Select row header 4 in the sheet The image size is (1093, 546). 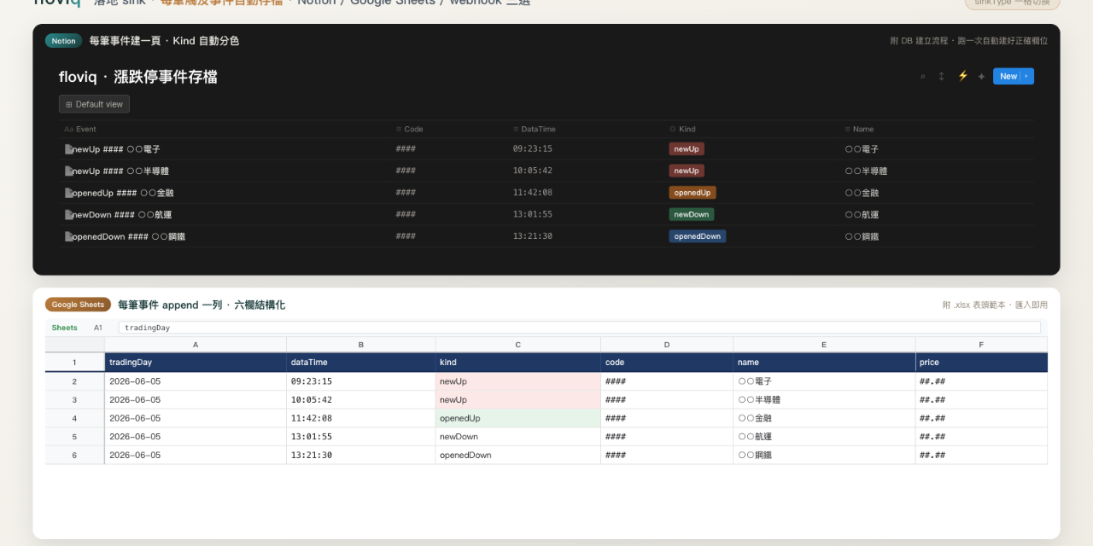click(x=75, y=418)
